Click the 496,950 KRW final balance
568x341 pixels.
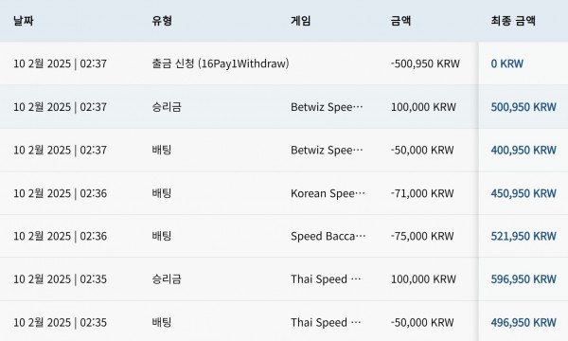click(524, 322)
